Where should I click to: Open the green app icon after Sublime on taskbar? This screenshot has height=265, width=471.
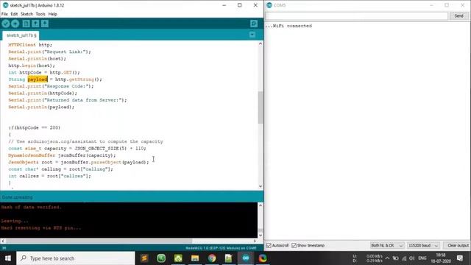click(161, 258)
